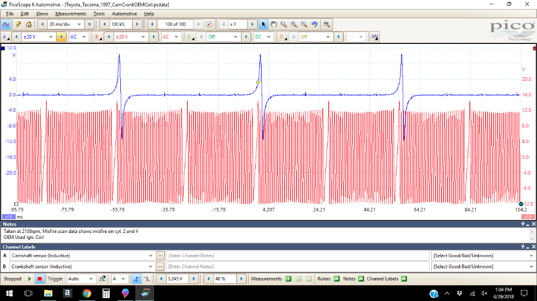This screenshot has width=537, height=301.
Task: Open Channel B options button
Action: [98, 36]
